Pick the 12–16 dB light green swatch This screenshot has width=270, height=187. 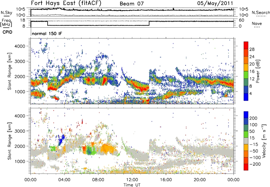click(246, 75)
